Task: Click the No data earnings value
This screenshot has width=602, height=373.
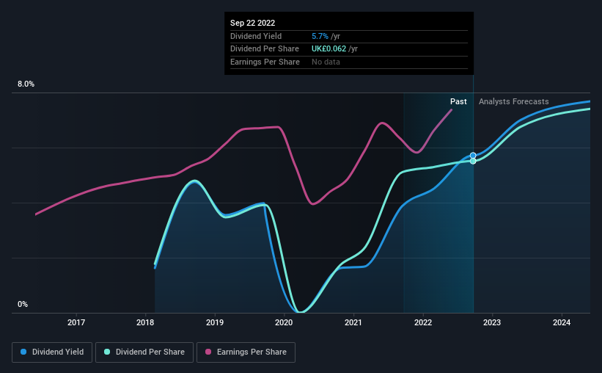Action: point(326,62)
